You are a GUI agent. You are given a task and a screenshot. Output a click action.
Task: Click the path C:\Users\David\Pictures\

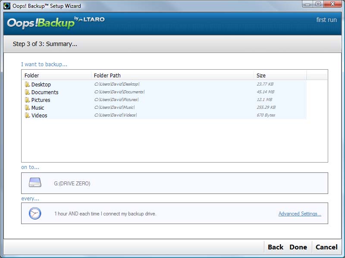click(x=116, y=100)
